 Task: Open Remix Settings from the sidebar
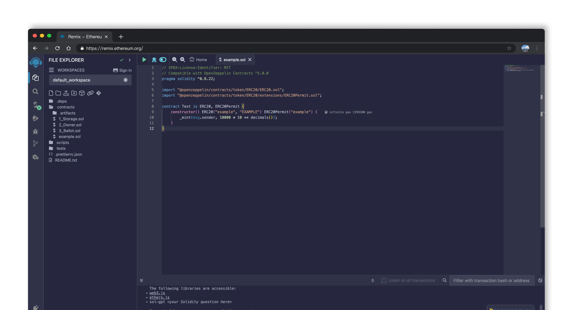35,157
